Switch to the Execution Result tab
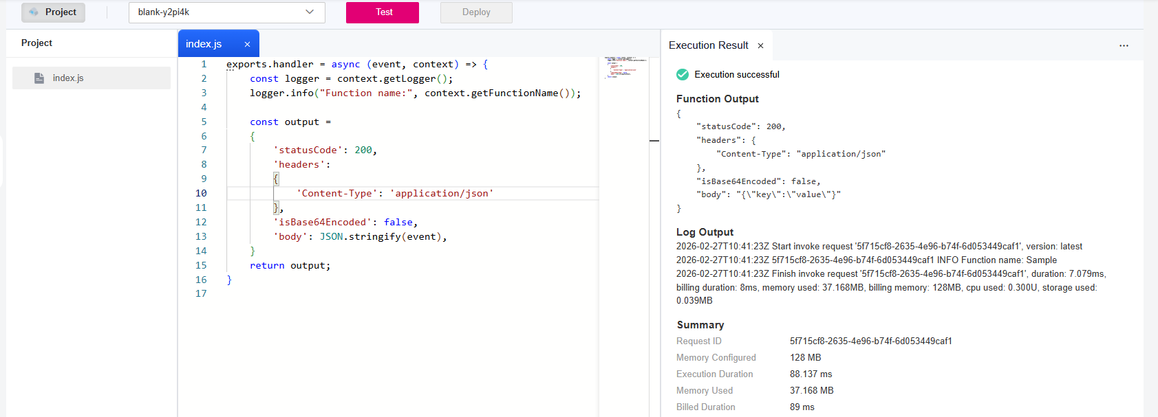The width and height of the screenshot is (1158, 417). click(x=708, y=45)
